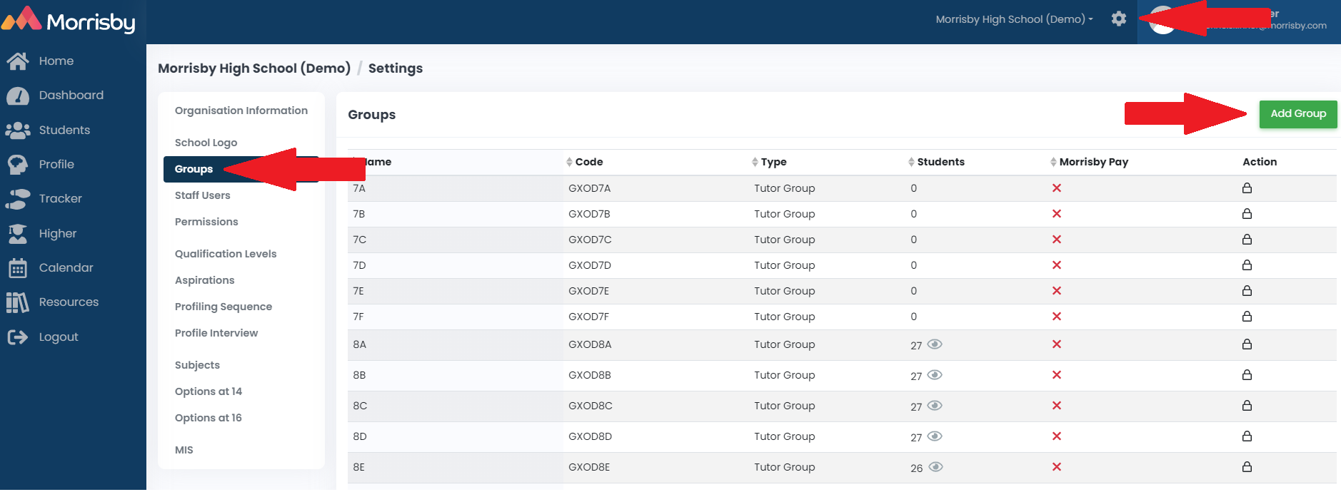Image resolution: width=1341 pixels, height=492 pixels.
Task: Click the Students people icon
Action: 18,130
